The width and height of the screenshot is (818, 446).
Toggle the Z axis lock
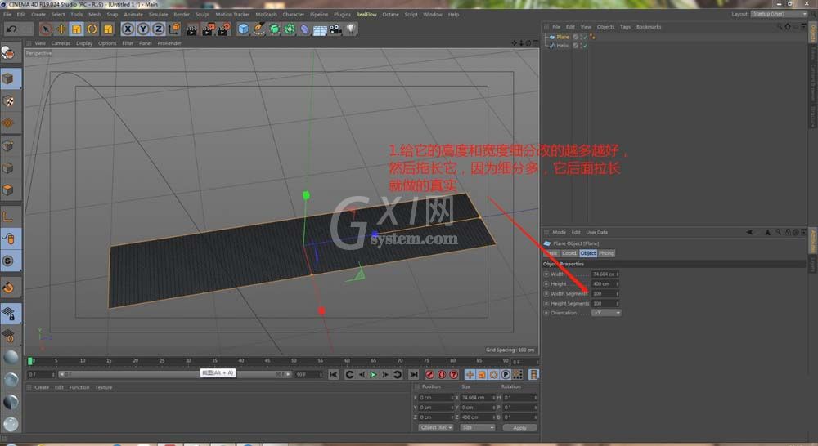point(158,29)
